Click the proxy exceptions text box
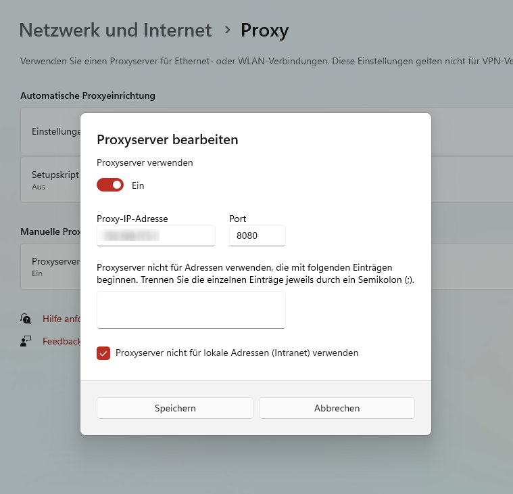The width and height of the screenshot is (513, 494). [191, 310]
